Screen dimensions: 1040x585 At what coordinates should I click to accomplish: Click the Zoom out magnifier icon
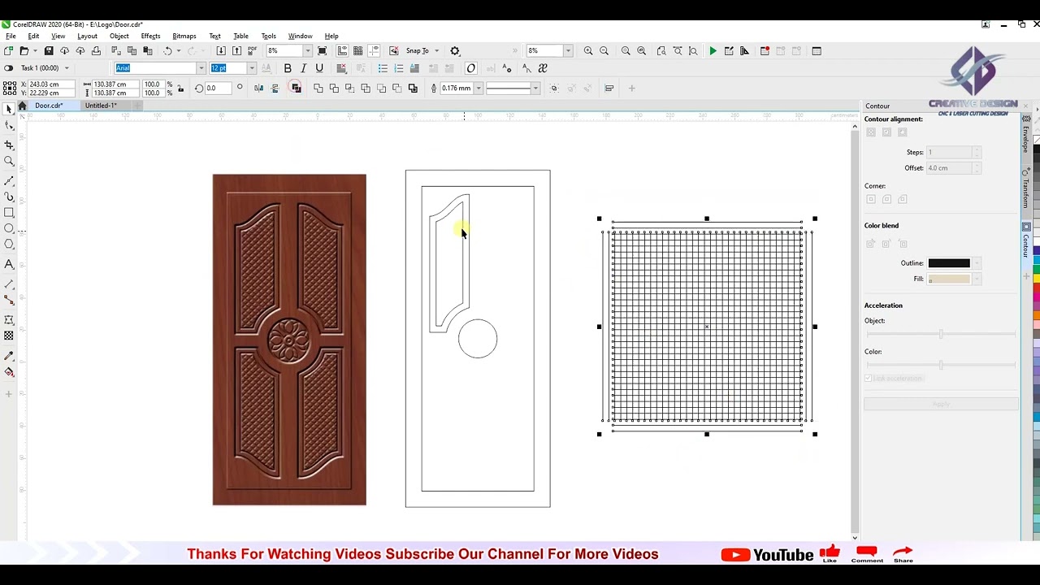[604, 51]
